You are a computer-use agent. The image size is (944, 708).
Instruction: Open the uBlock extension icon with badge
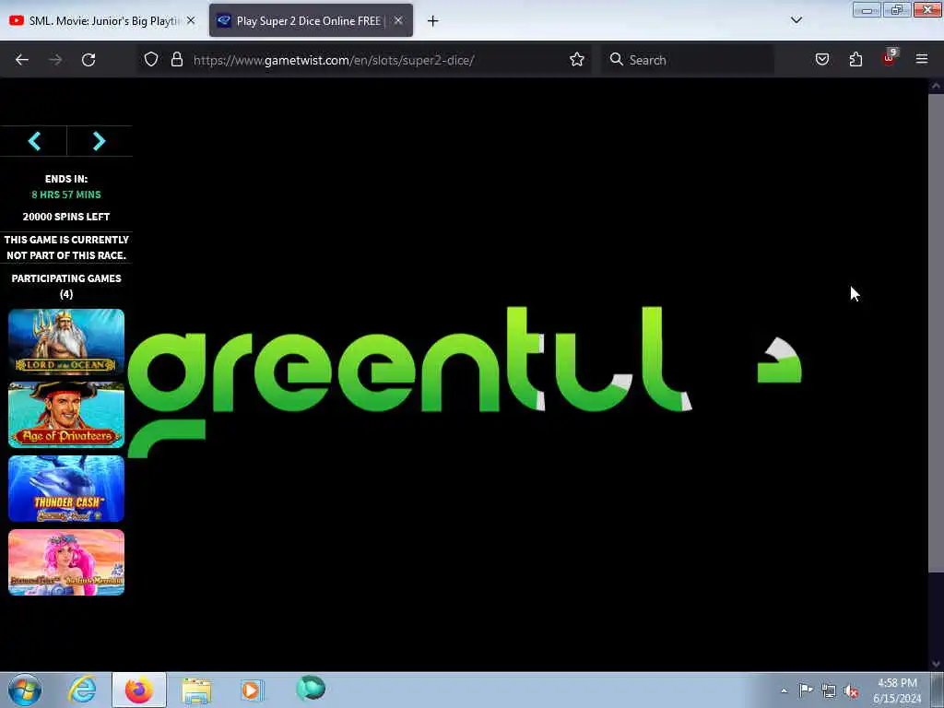coord(890,58)
